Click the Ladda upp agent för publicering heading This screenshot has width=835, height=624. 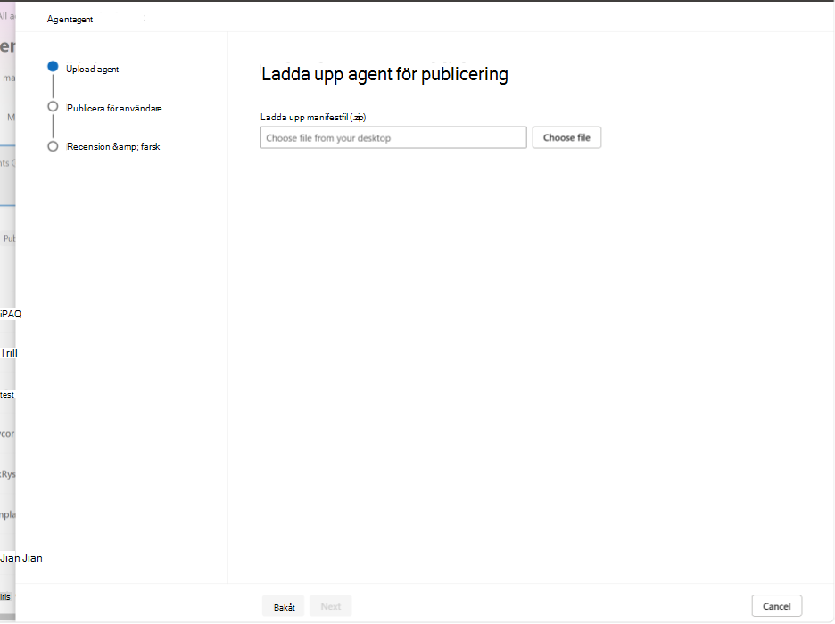[384, 74]
